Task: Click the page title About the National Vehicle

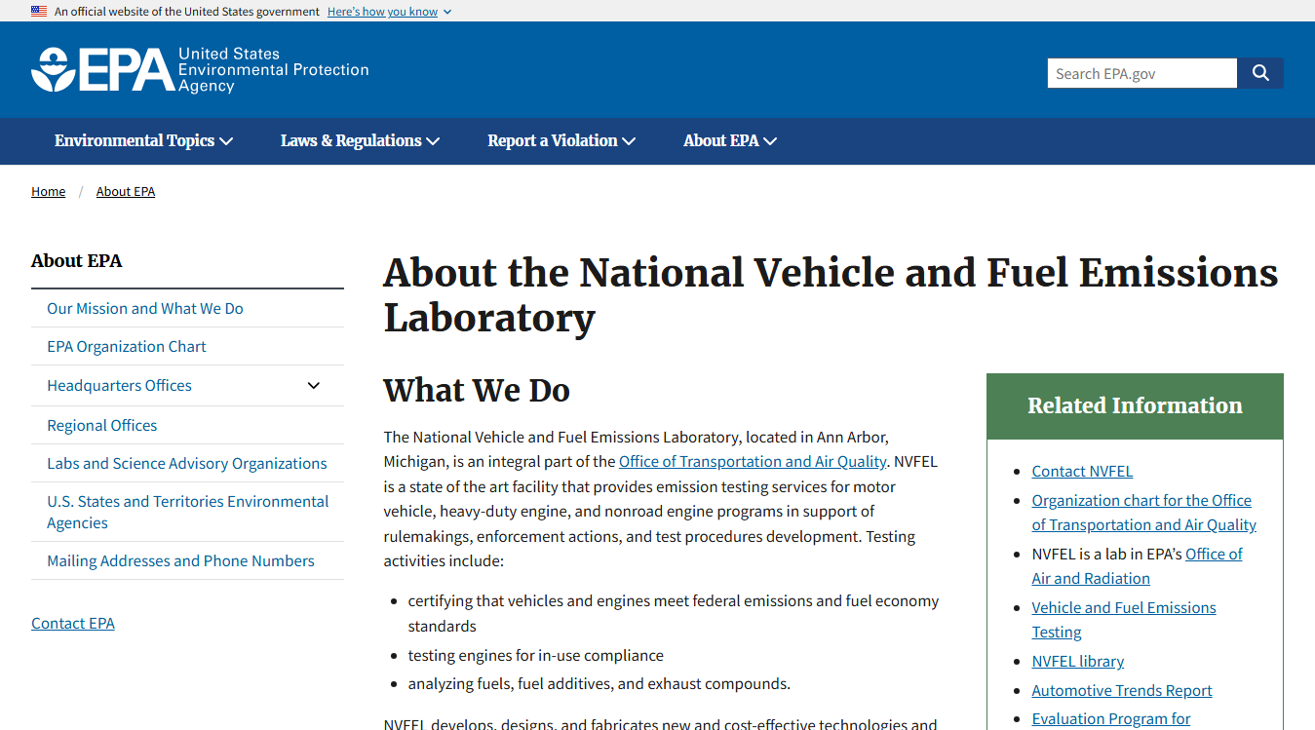Action: pyautogui.click(x=831, y=294)
